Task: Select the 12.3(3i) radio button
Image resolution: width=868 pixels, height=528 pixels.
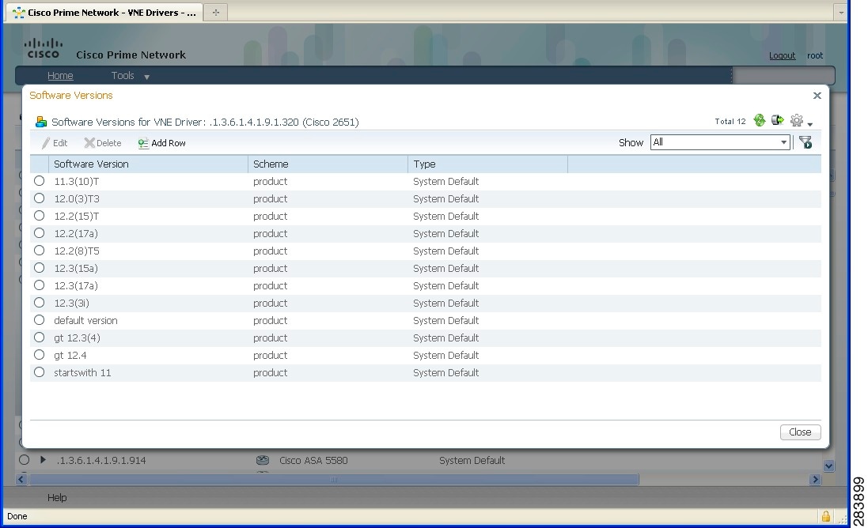Action: pyautogui.click(x=40, y=303)
